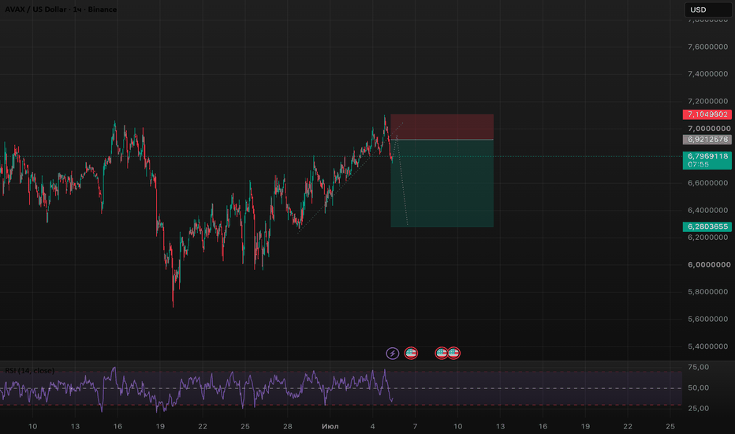Select the RSI (14, close) indicator label
Viewport: 735px width, 434px height.
pos(29,371)
